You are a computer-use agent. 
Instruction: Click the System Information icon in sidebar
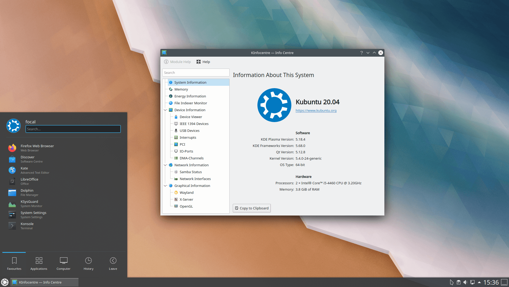click(x=171, y=82)
